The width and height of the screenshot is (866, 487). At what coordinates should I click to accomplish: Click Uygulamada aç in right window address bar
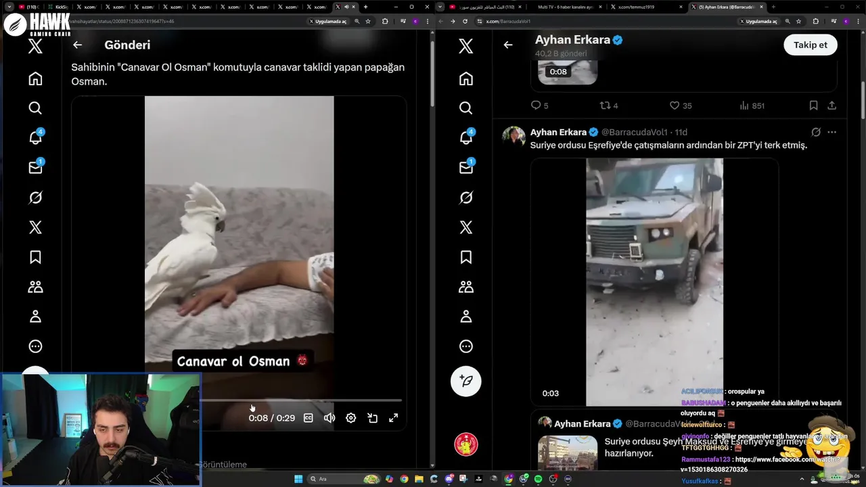[759, 21]
